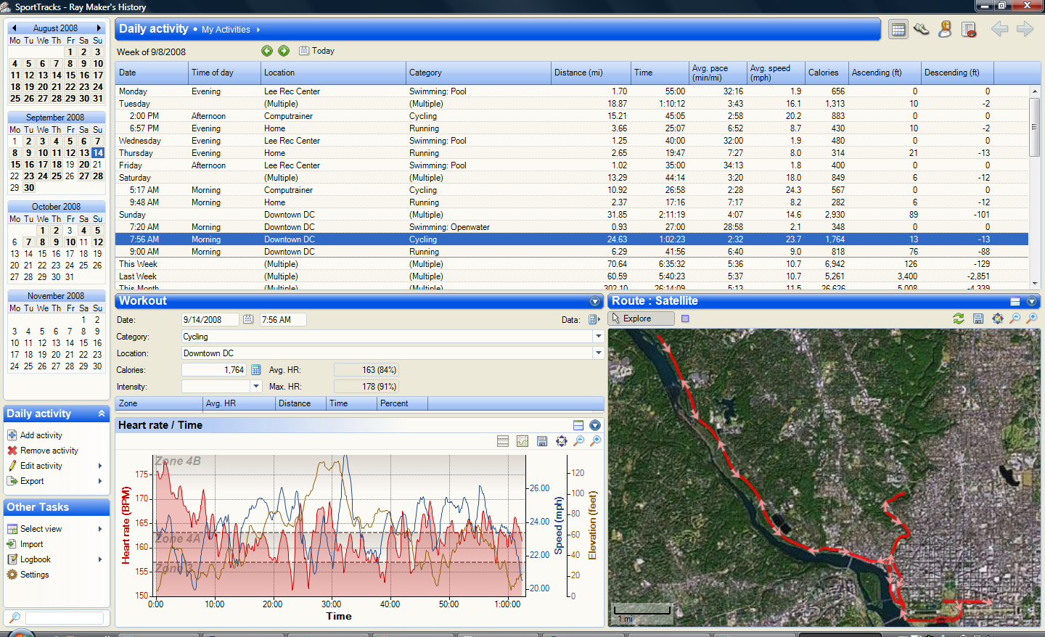1045x637 pixels.
Task: Save the heart rate chart image
Action: [542, 441]
